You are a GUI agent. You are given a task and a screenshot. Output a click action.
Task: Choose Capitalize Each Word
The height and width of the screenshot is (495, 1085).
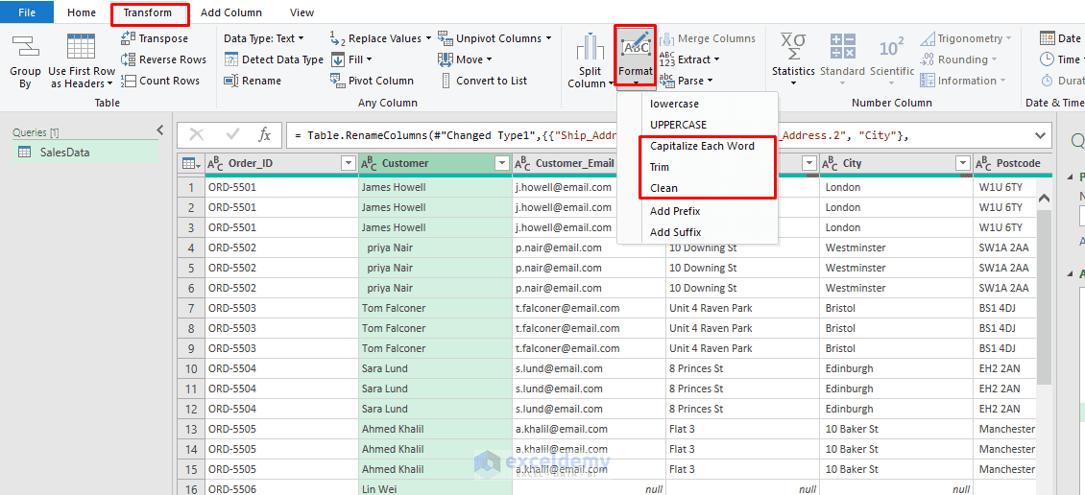(x=702, y=147)
